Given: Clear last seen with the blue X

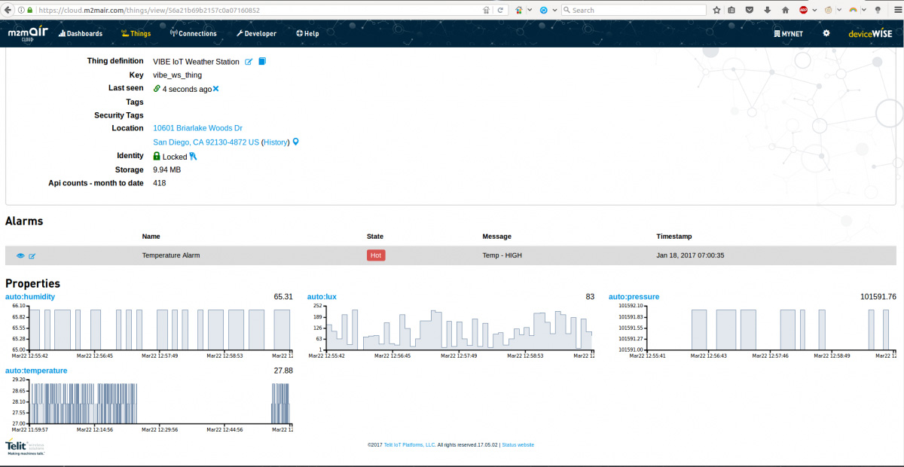Looking at the screenshot, I should coord(215,89).
